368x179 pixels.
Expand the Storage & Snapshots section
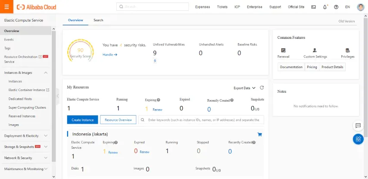(x=46, y=147)
